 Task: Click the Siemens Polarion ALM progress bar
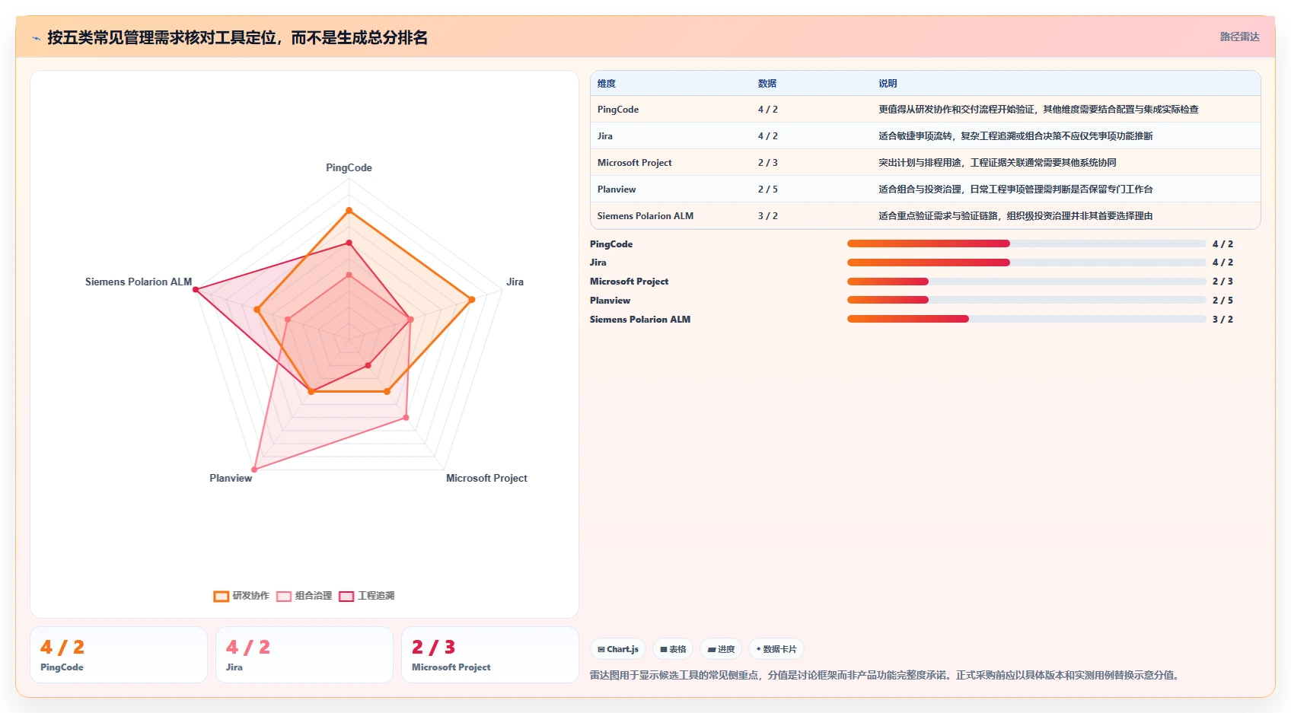(1026, 319)
